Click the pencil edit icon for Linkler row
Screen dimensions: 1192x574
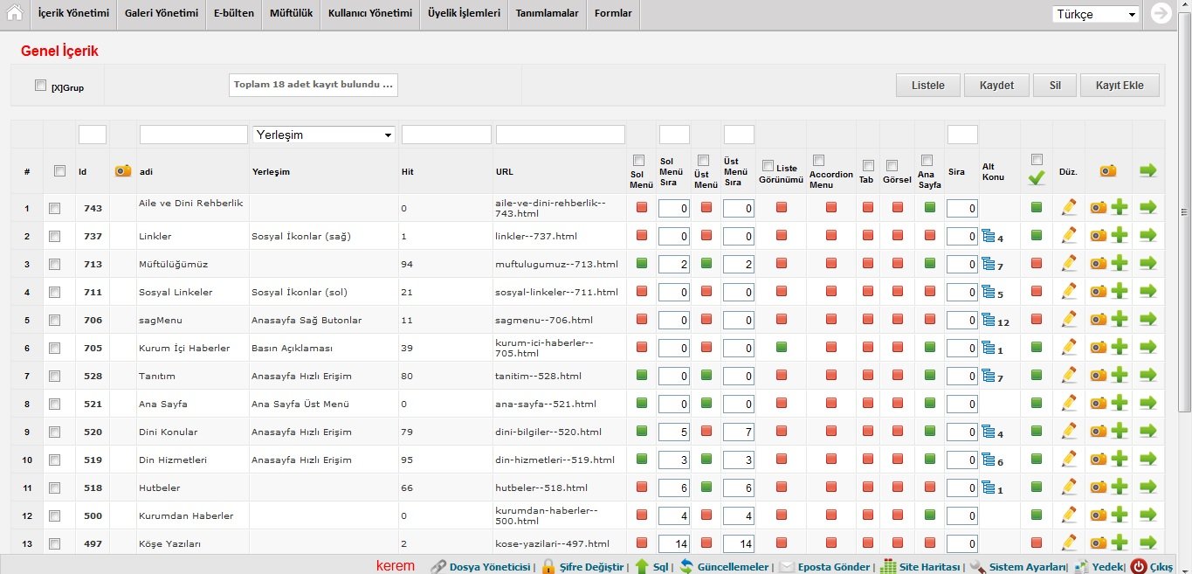click(1069, 236)
